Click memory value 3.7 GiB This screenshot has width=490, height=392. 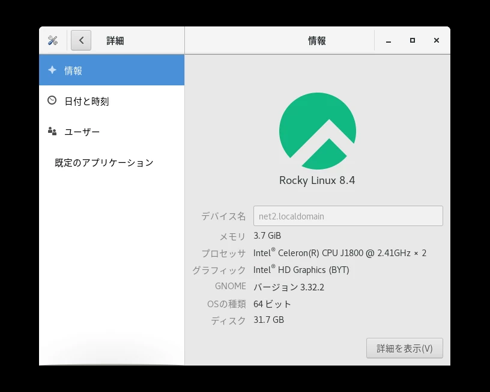tap(267, 236)
